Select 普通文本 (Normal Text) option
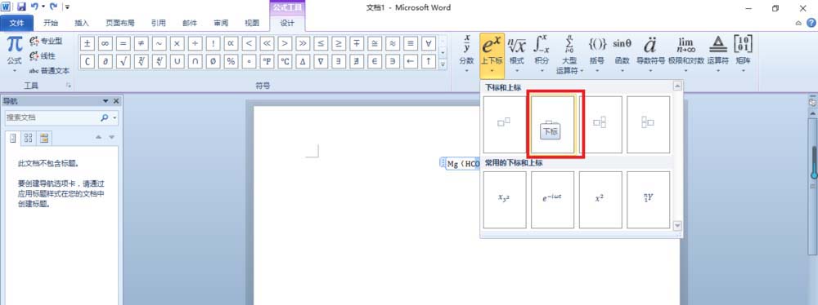Viewport: 818px width, 305px height. click(x=49, y=70)
